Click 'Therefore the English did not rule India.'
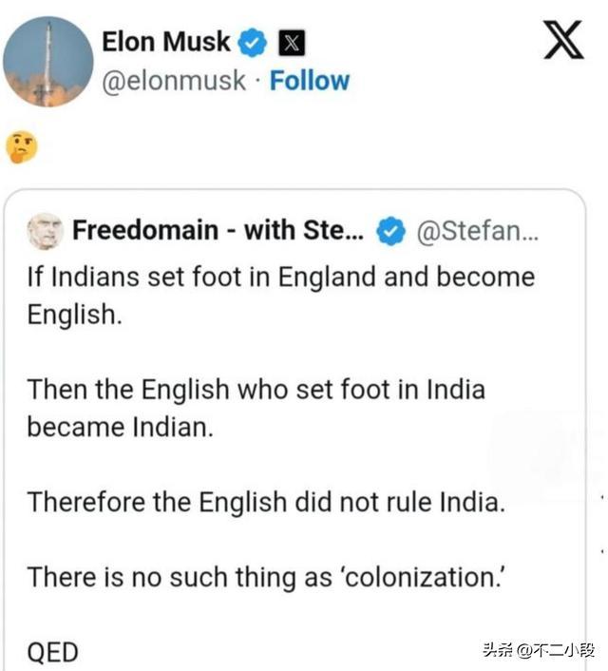 pyautogui.click(x=266, y=502)
